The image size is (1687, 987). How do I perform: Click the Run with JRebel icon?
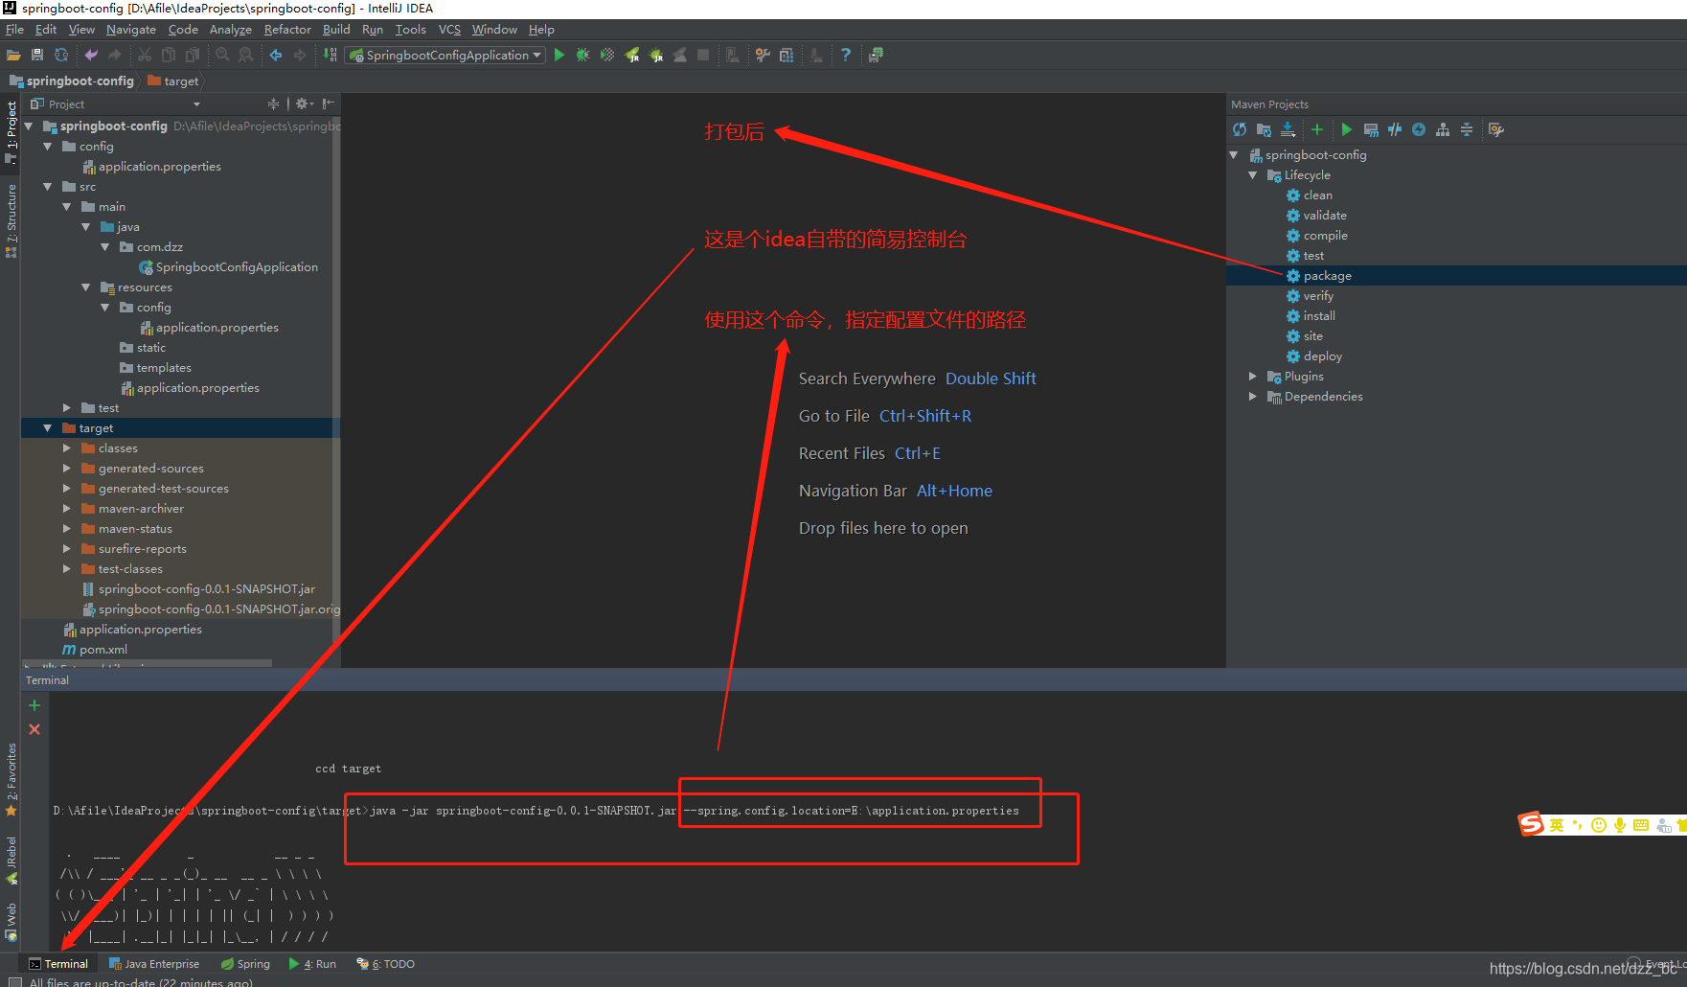[632, 56]
